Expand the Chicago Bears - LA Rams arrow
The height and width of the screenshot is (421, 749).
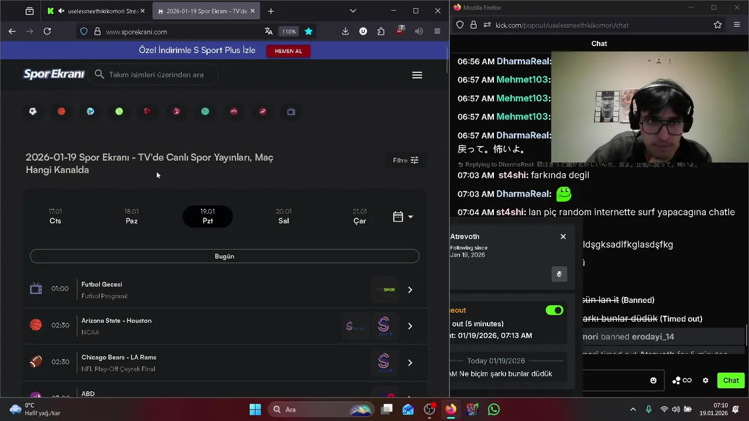pos(410,363)
